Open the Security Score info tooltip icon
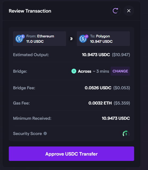The height and width of the screenshot is (170, 148). click(45, 133)
